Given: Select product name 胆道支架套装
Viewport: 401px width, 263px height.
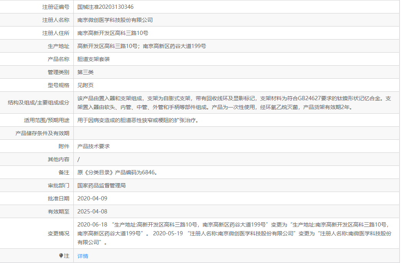Looking at the screenshot, I should [x=93, y=59].
